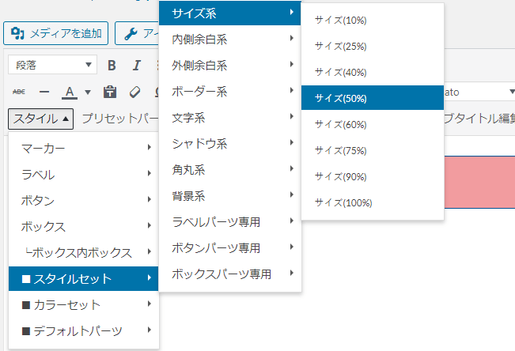Click the wrench icon button

[x=137, y=33]
